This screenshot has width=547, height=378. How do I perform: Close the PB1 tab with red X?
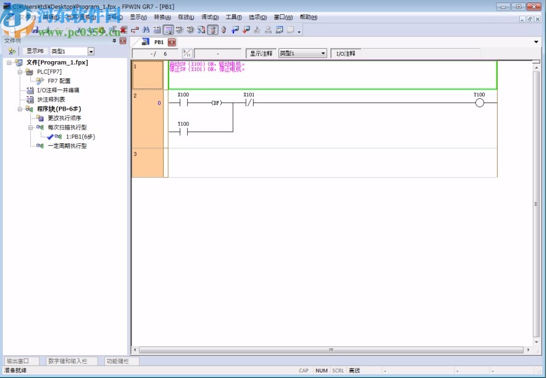172,43
